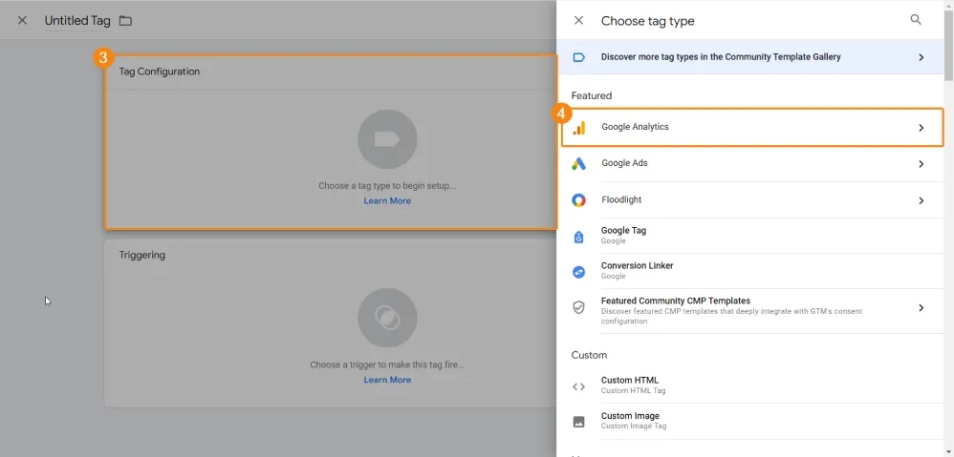Click the folder icon beside Untitled Tag

[x=124, y=21]
